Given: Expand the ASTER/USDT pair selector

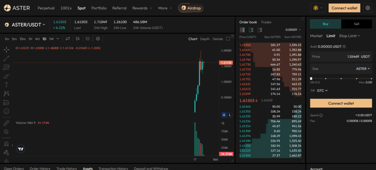Looking at the screenshot, I should click(25, 25).
